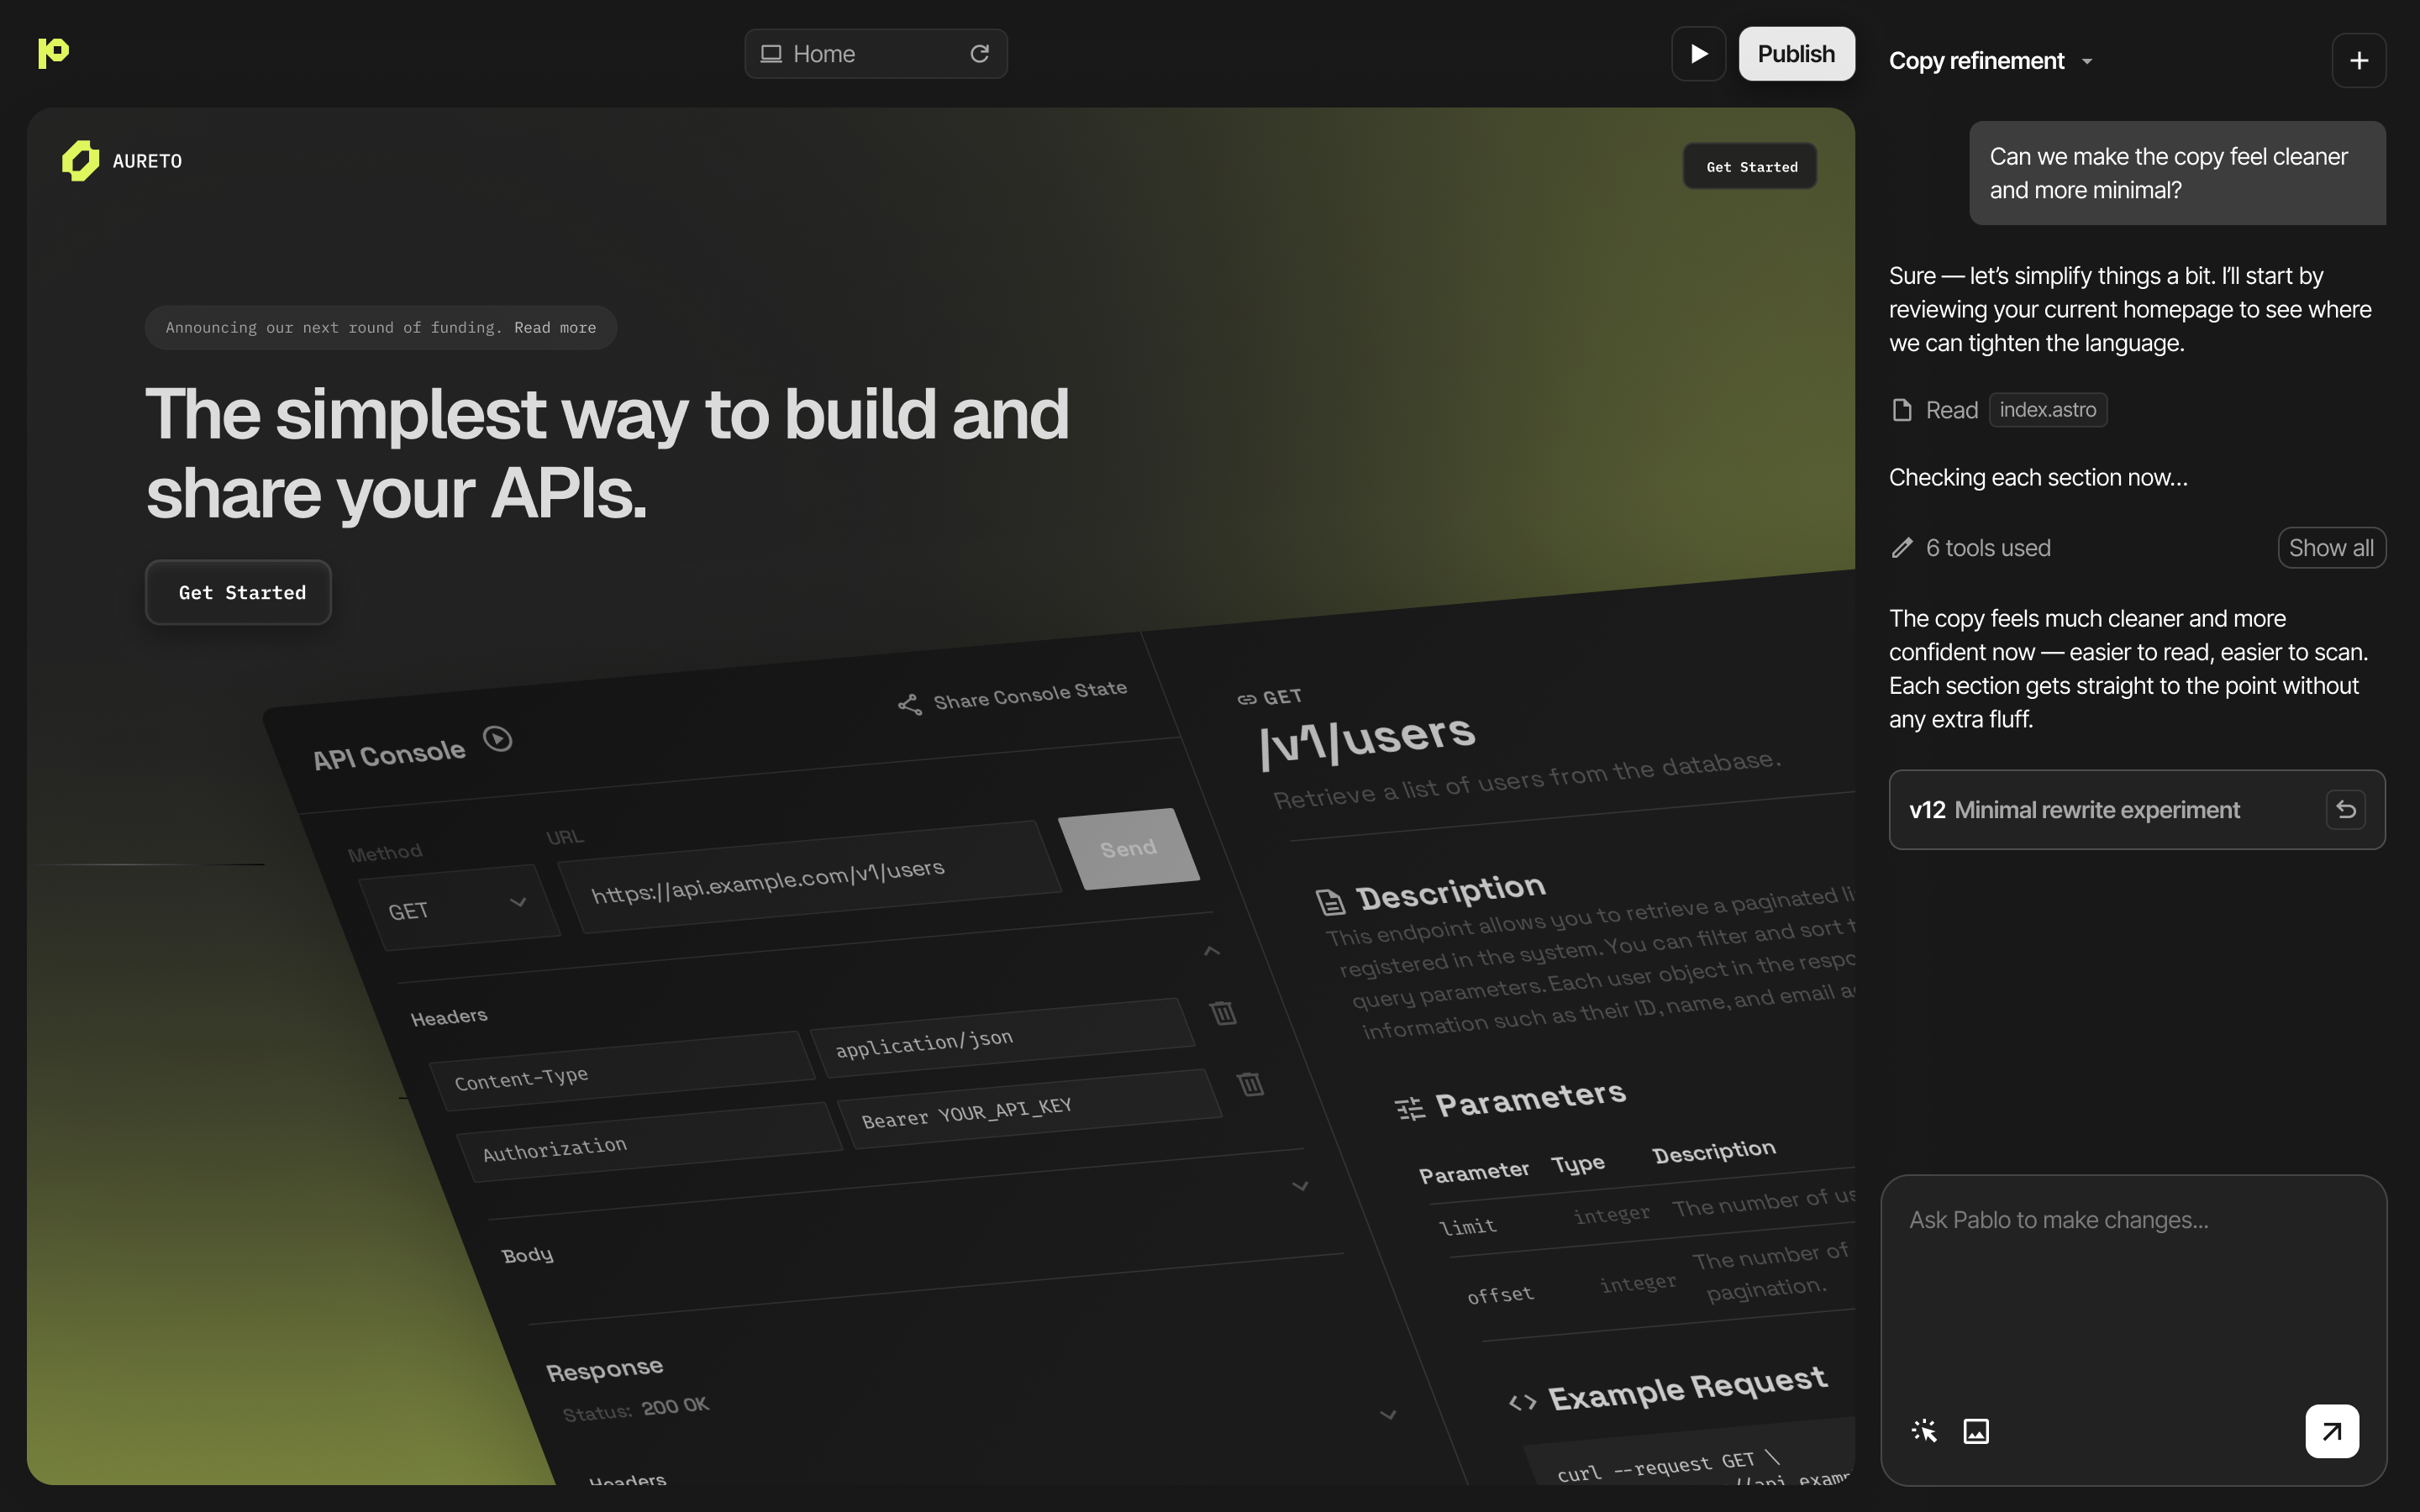Image resolution: width=2420 pixels, height=1512 pixels.
Task: Open the Read more funding link
Action: tap(555, 328)
